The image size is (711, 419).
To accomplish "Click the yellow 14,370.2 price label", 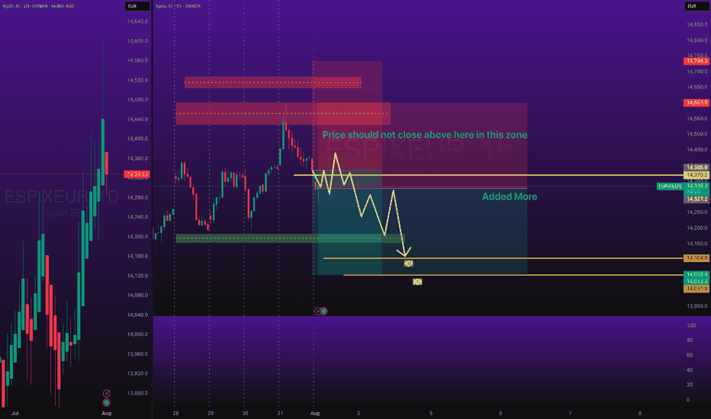I will pyautogui.click(x=697, y=175).
